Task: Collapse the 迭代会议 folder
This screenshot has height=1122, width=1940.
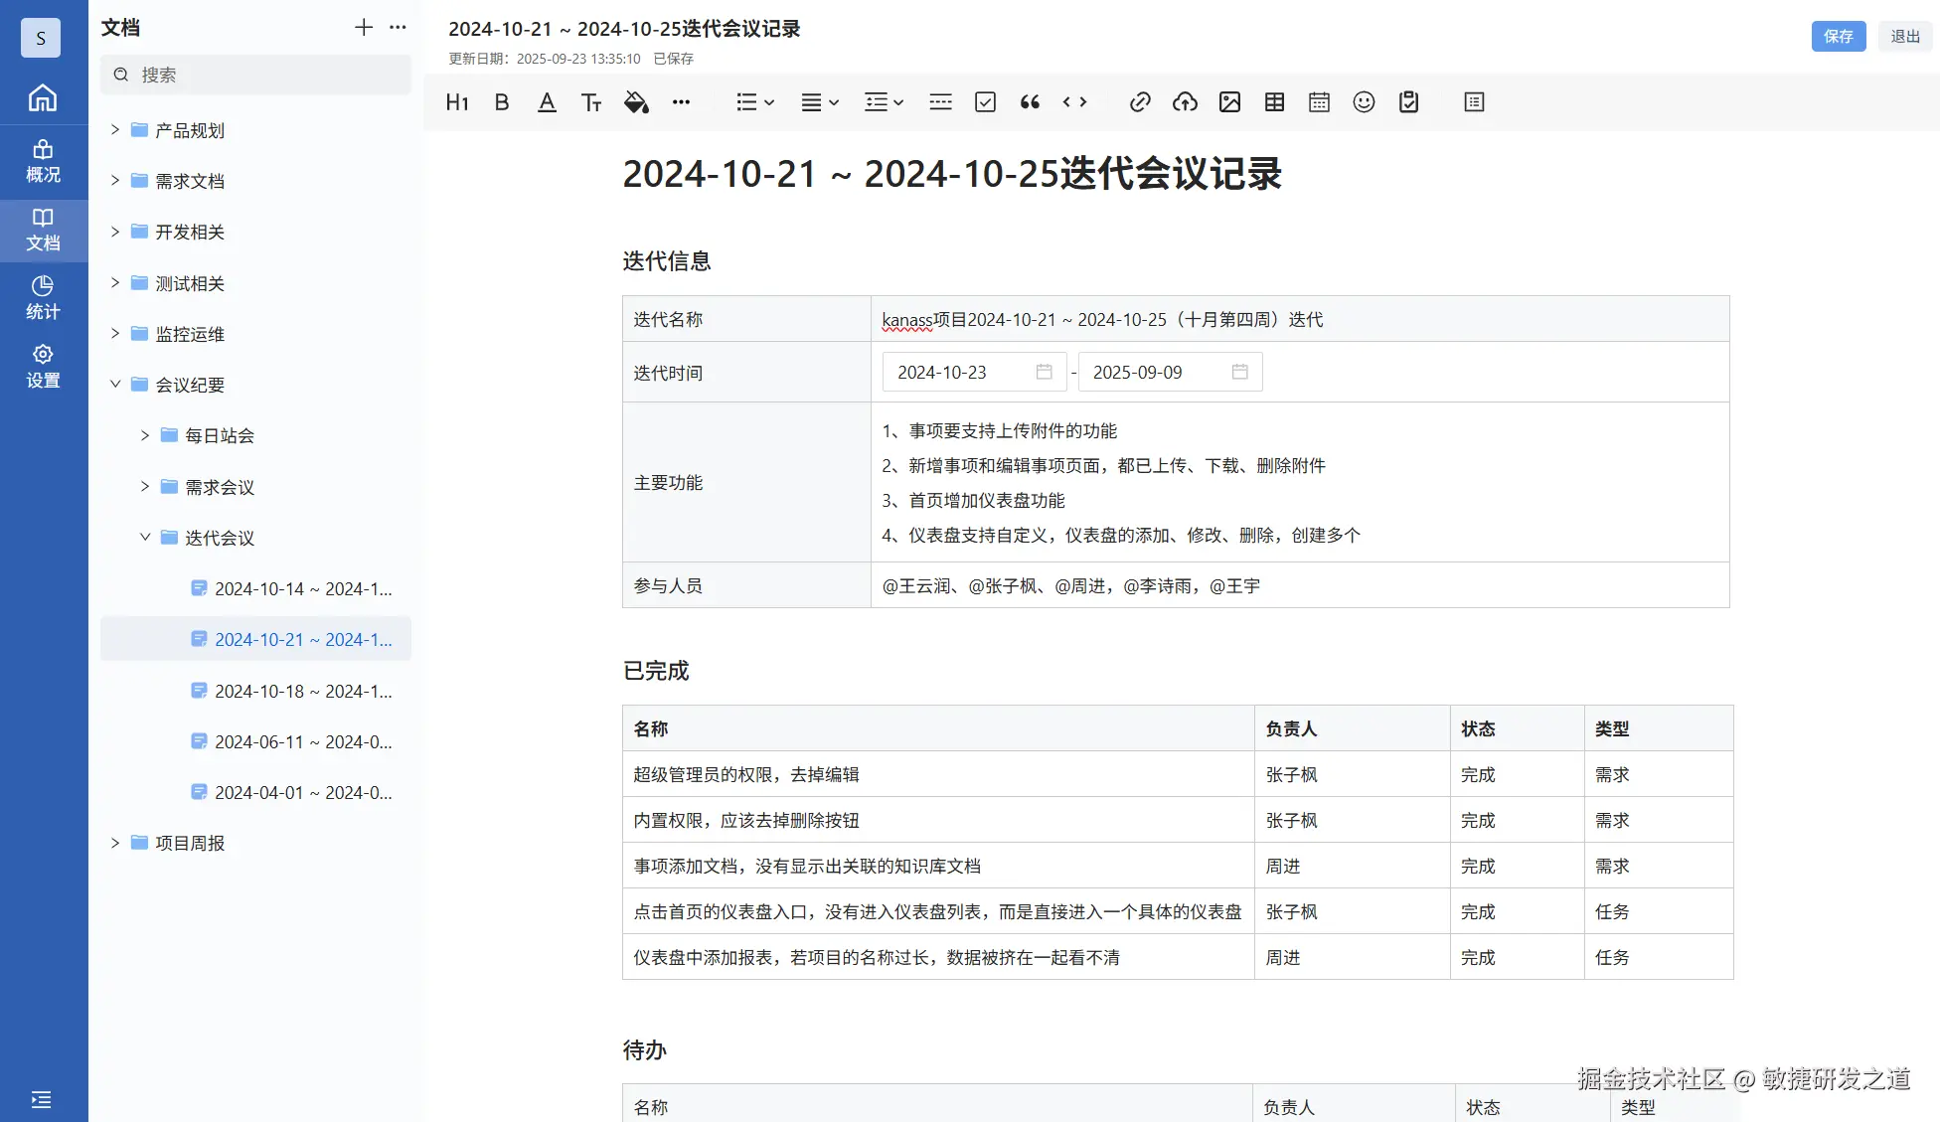Action: (145, 538)
